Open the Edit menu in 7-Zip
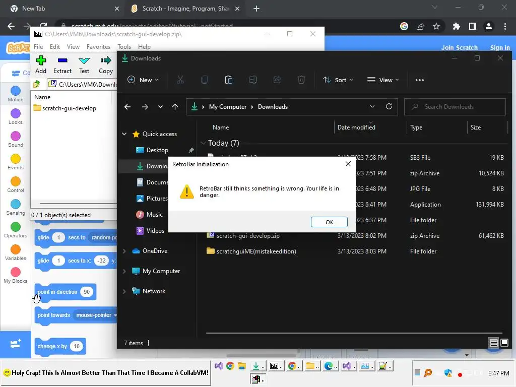This screenshot has height=387, width=516. 54,47
